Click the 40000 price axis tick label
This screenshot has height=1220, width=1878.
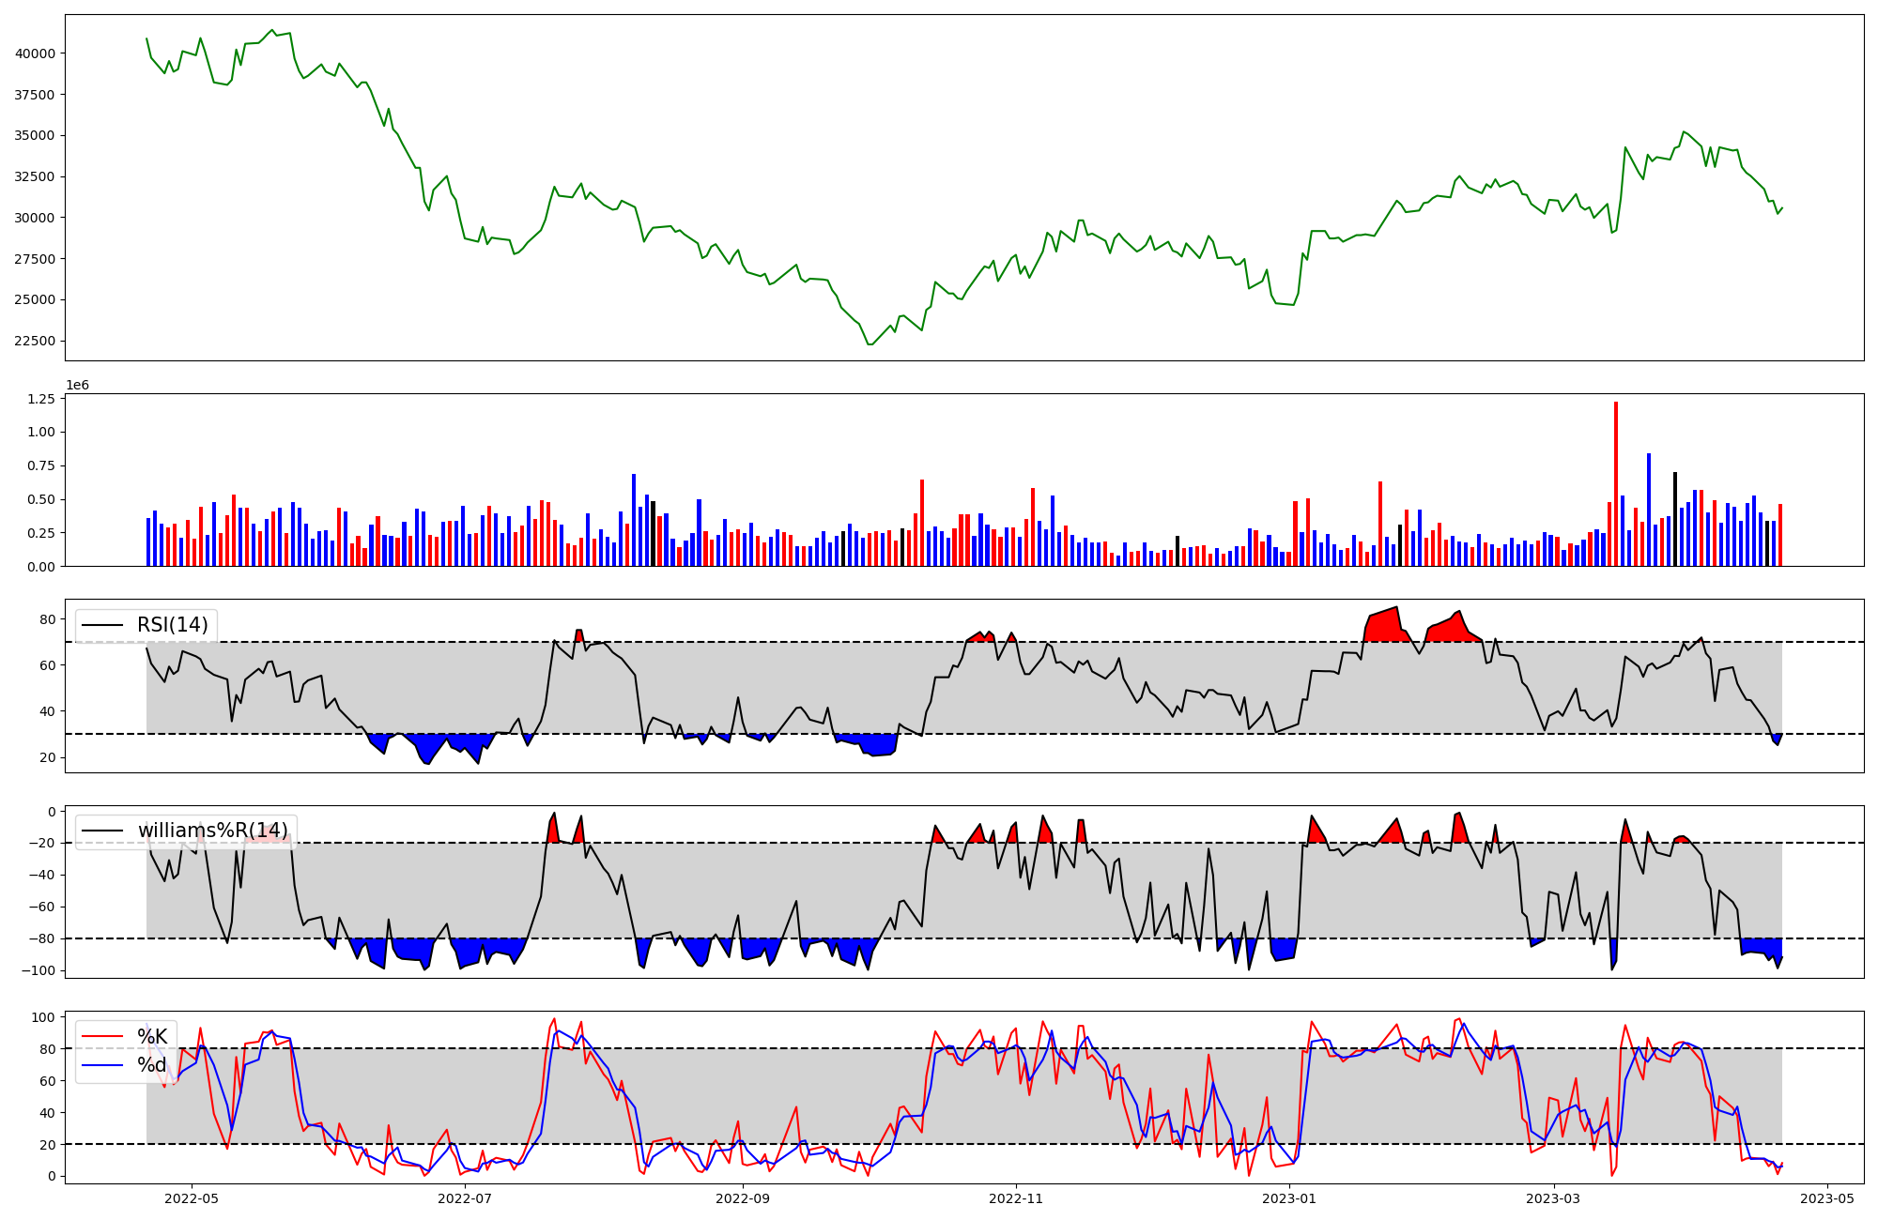click(35, 53)
